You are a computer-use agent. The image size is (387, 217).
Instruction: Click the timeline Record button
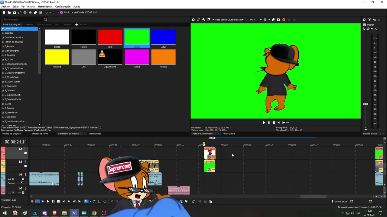[x=32, y=201]
